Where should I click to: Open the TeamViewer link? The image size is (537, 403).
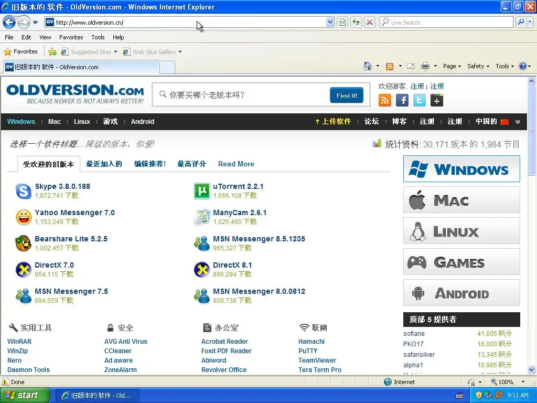click(317, 360)
